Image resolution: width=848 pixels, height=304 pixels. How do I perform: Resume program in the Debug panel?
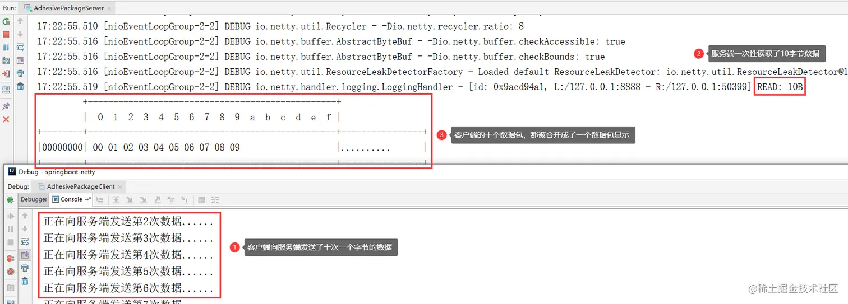click(x=10, y=216)
